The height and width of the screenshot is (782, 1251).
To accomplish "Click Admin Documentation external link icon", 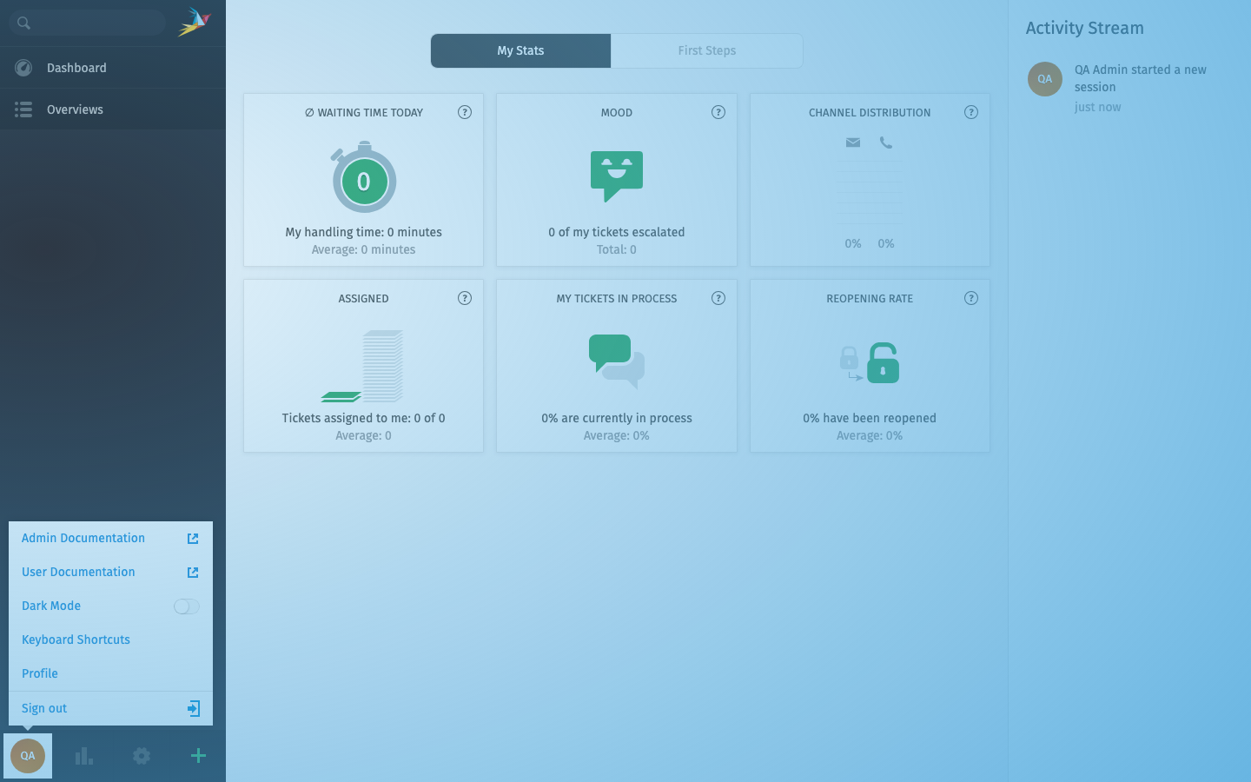I will point(193,539).
